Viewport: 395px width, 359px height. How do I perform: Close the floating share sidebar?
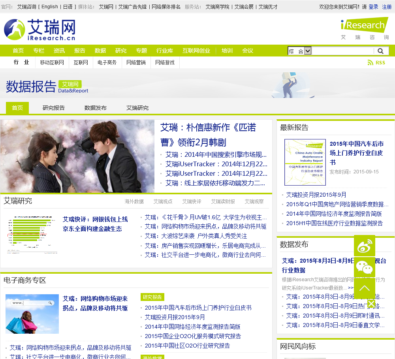point(371,304)
